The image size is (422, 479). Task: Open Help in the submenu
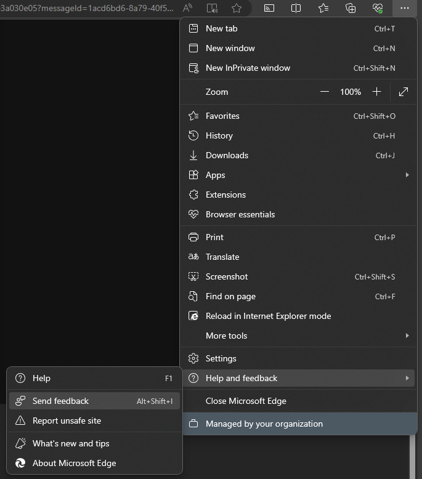[94, 378]
